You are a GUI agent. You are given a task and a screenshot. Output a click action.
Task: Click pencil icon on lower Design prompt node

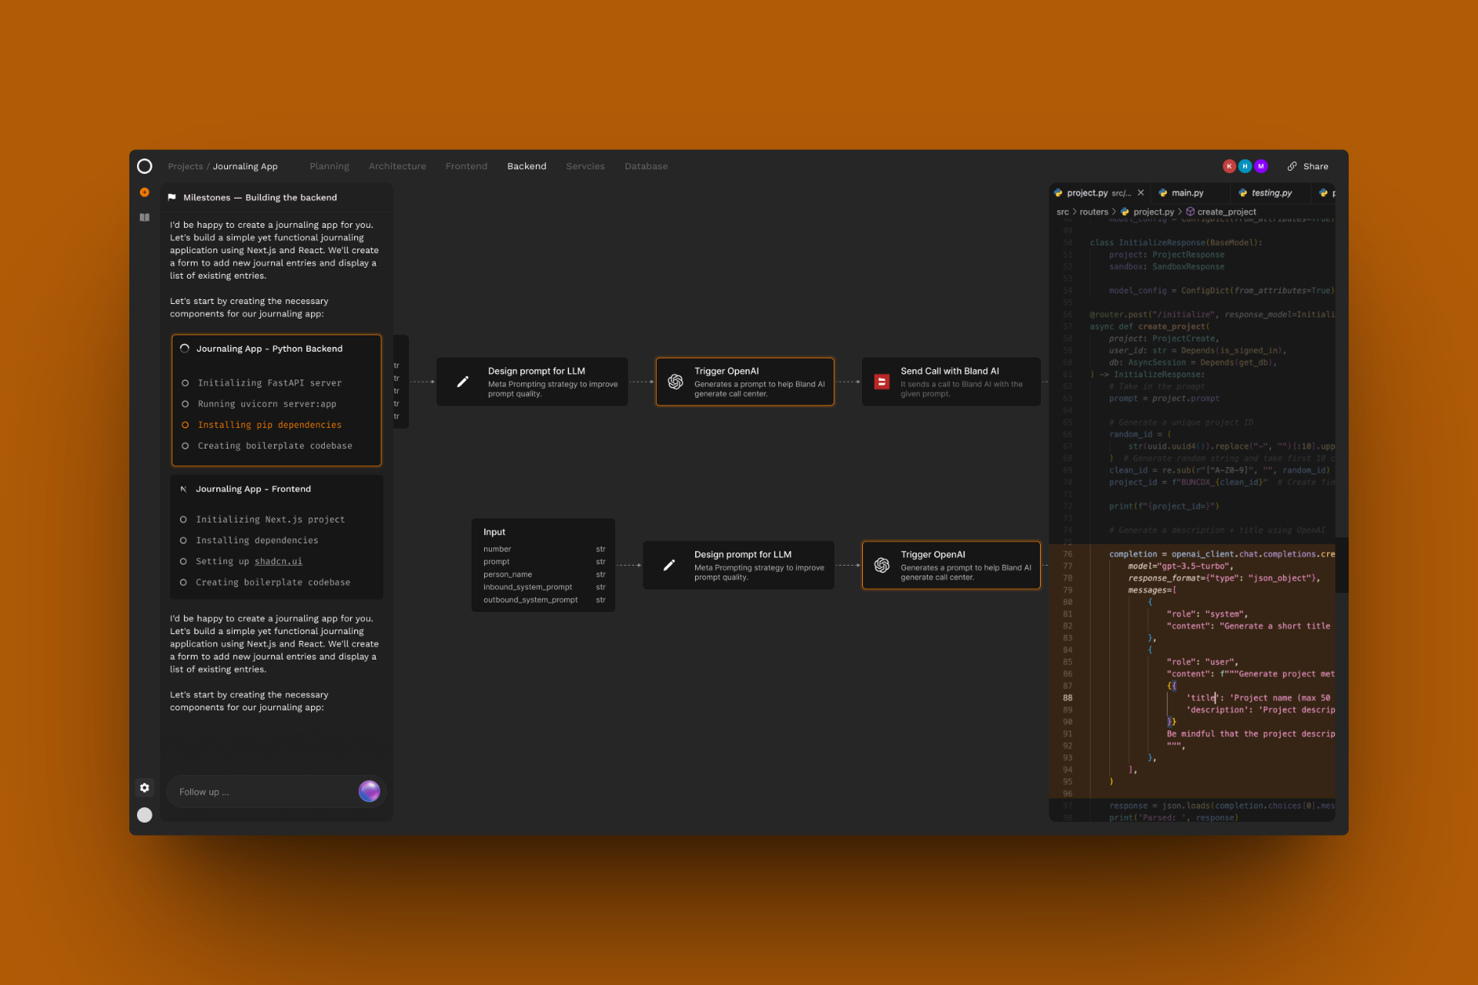tap(669, 565)
